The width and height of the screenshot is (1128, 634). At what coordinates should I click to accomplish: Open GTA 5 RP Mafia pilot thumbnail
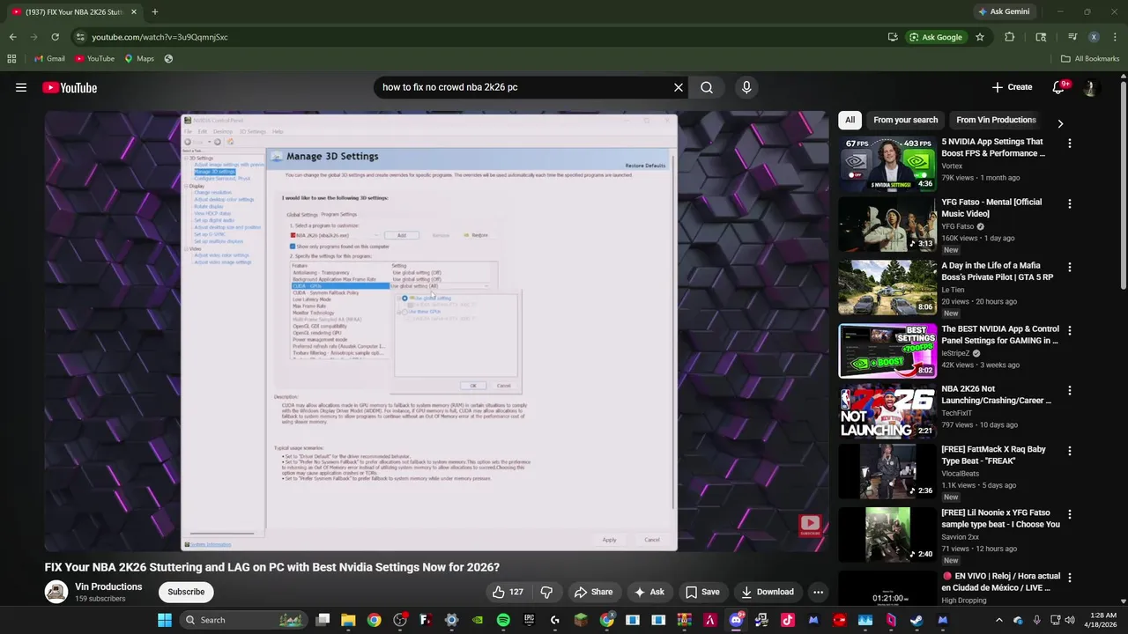click(x=887, y=287)
